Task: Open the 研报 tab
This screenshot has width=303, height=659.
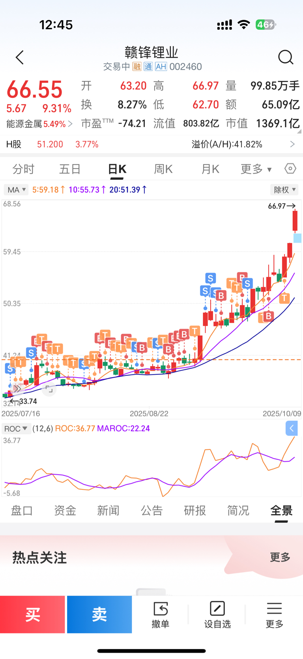Action: (x=195, y=511)
